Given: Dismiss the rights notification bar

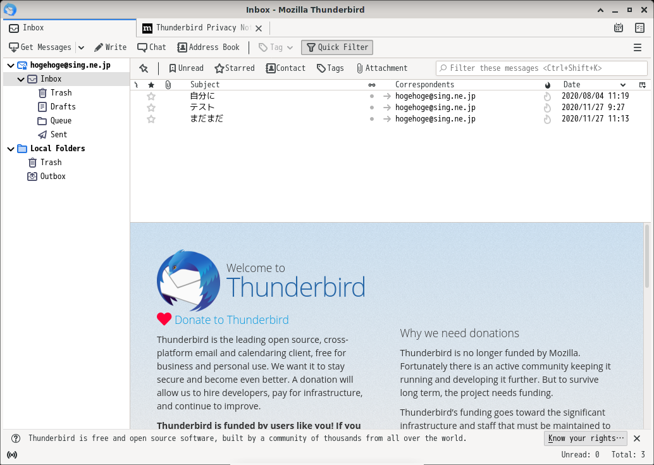Looking at the screenshot, I should (637, 438).
